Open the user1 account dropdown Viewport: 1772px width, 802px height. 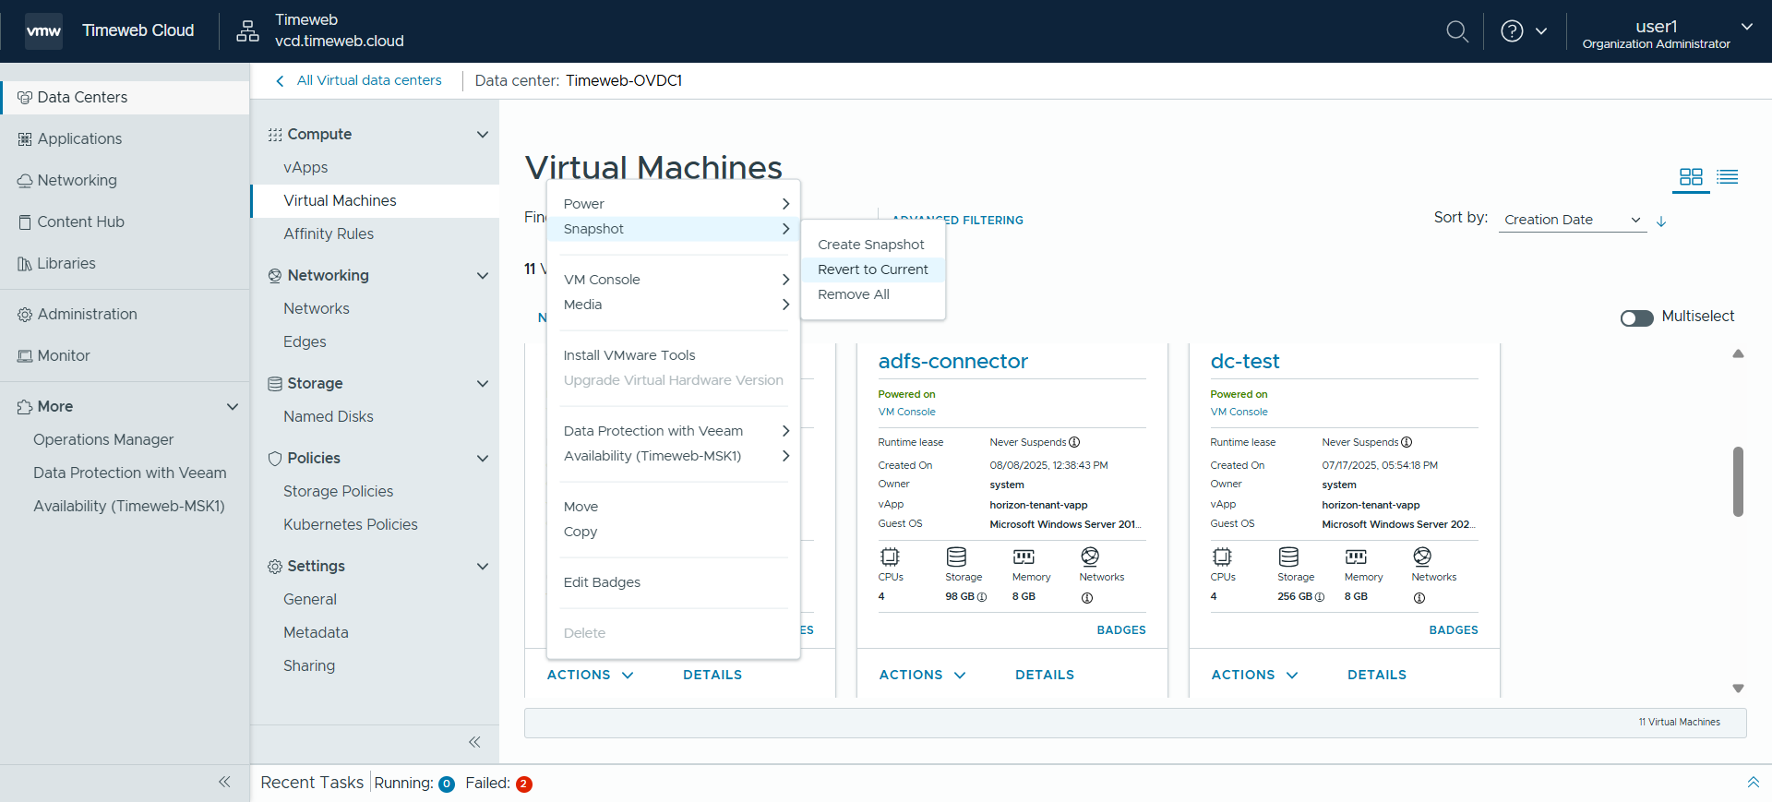[1746, 27]
